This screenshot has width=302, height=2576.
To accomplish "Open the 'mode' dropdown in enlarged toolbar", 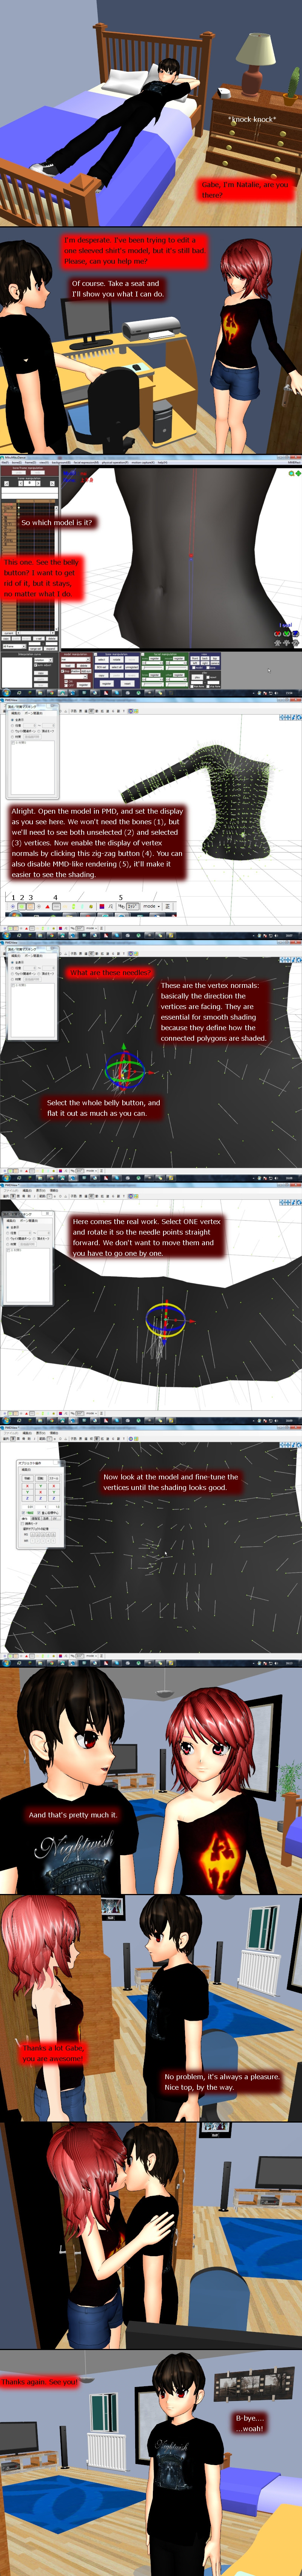I will click(x=152, y=906).
